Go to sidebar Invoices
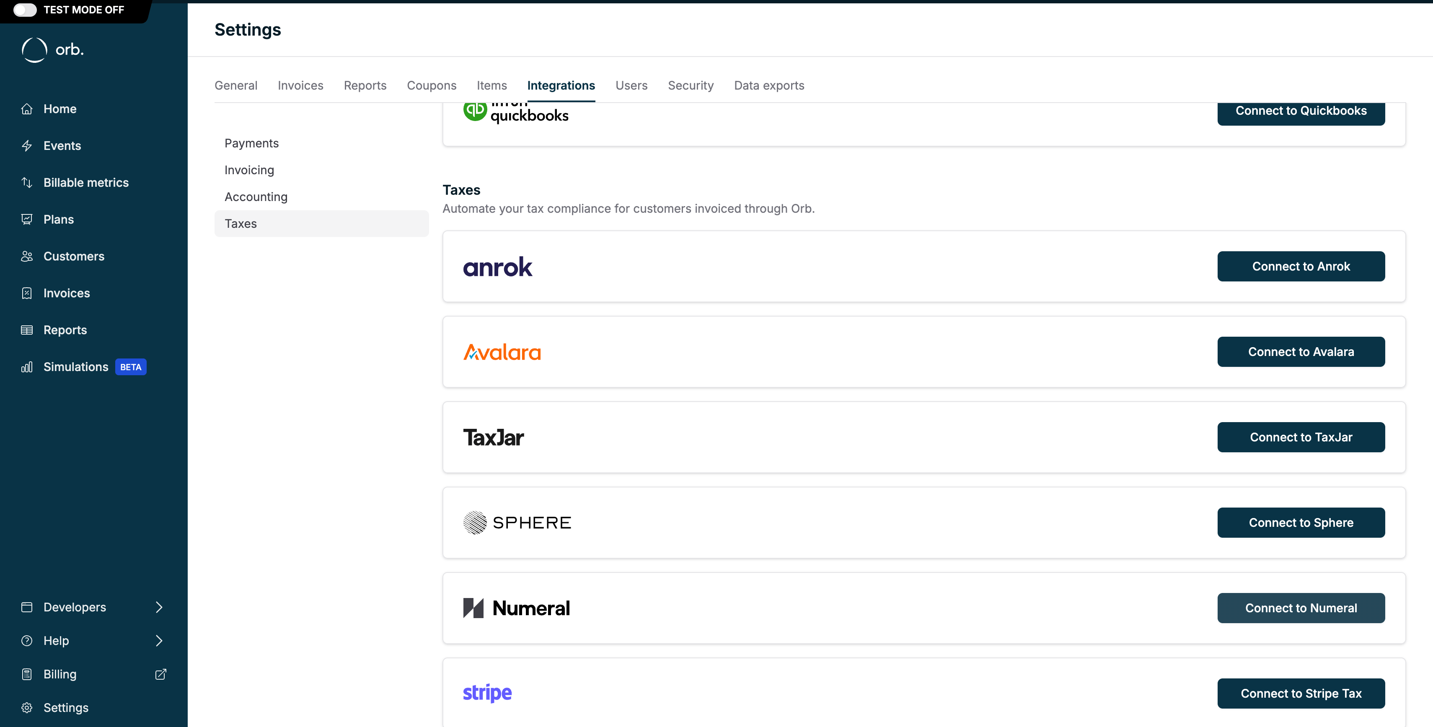The image size is (1433, 727). [67, 293]
